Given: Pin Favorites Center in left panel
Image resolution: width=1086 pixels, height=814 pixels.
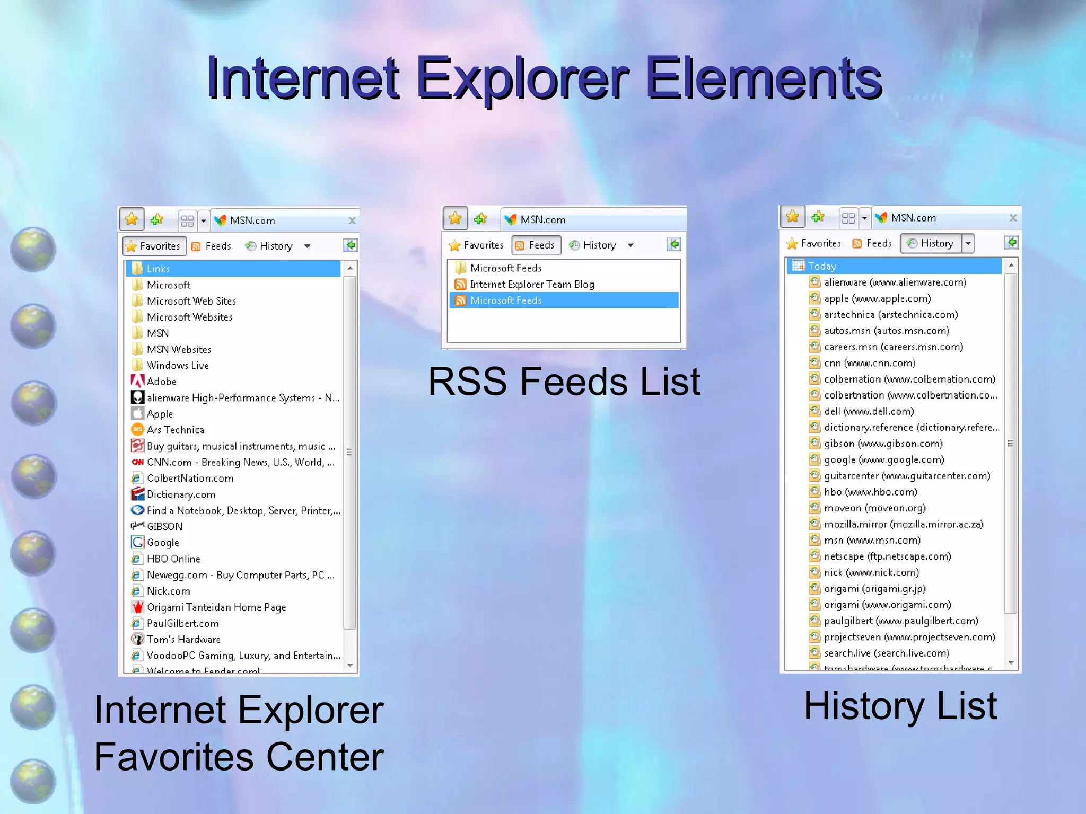Looking at the screenshot, I should tap(351, 245).
